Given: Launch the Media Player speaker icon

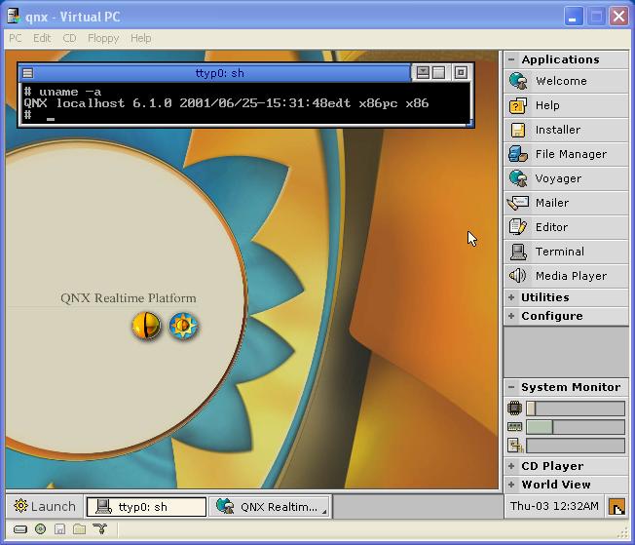Looking at the screenshot, I should coord(517,276).
